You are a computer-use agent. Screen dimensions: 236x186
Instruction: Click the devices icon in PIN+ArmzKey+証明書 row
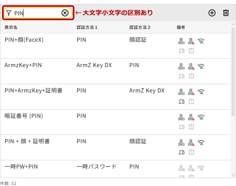tap(181, 102)
